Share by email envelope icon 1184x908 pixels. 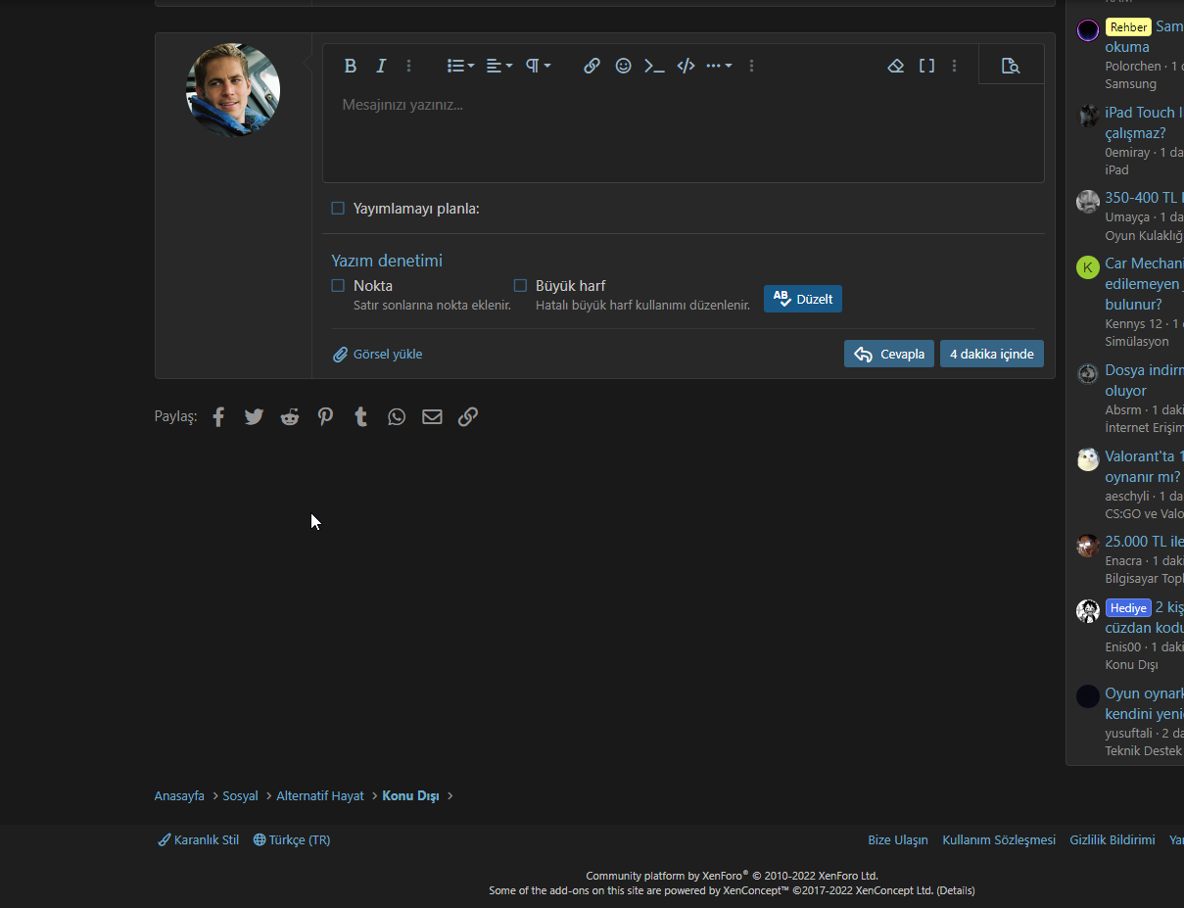point(432,417)
